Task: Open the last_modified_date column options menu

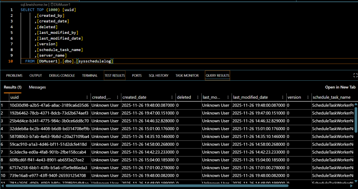Action: 282,97
